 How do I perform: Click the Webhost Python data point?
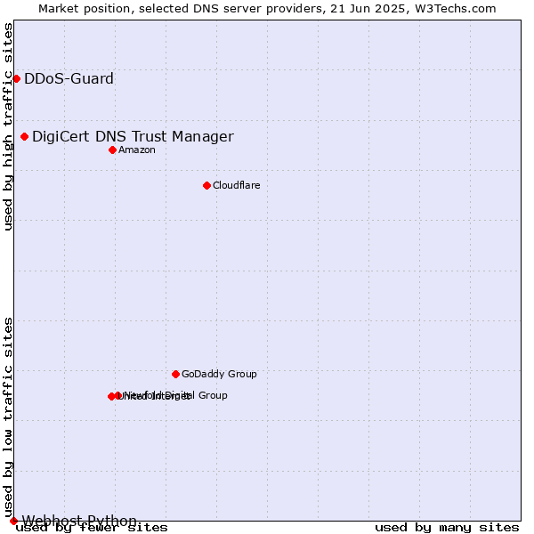coord(13,521)
